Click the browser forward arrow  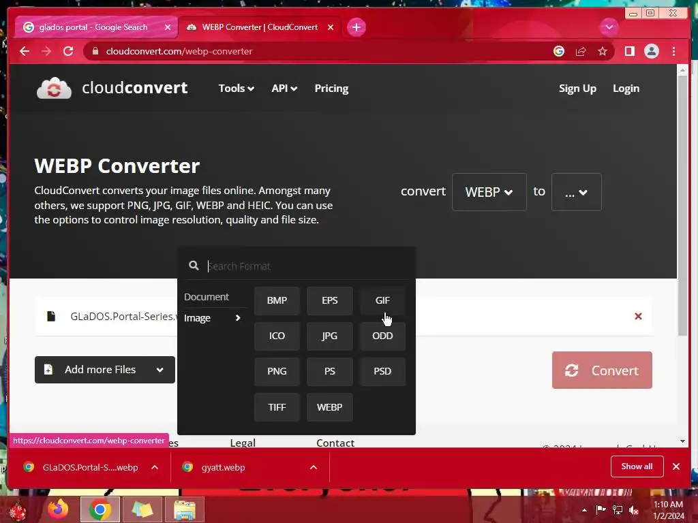pos(46,51)
